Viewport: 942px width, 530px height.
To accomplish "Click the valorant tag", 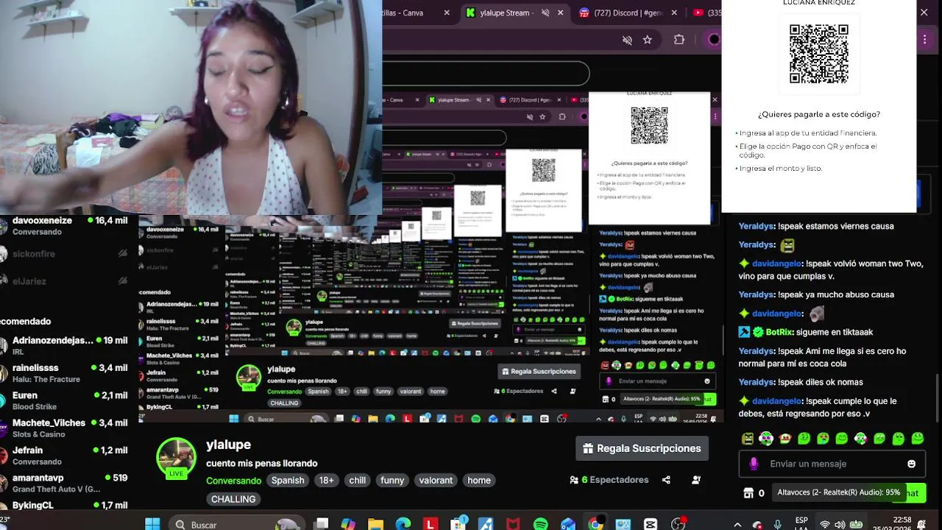I will [x=436, y=480].
